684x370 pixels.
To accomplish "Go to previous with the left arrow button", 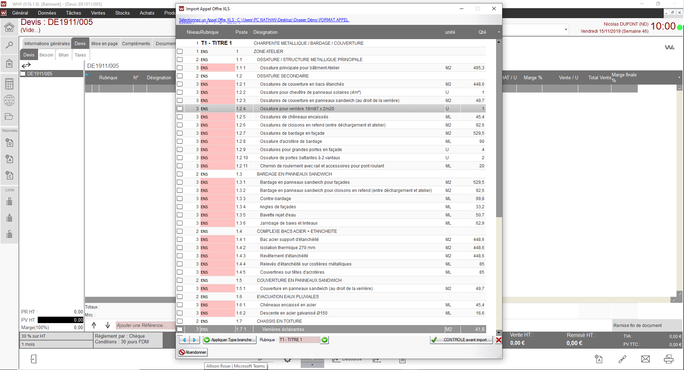I will (184, 340).
